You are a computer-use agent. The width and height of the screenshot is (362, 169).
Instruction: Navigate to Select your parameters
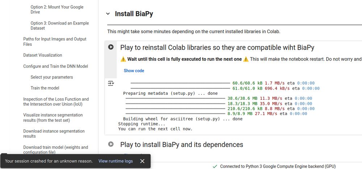pyautogui.click(x=52, y=77)
